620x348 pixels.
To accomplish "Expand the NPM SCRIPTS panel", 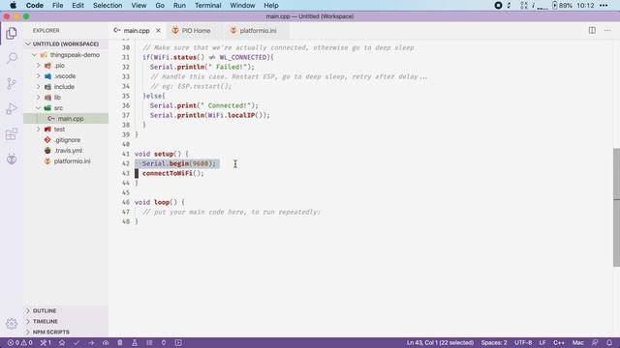I will point(66,333).
